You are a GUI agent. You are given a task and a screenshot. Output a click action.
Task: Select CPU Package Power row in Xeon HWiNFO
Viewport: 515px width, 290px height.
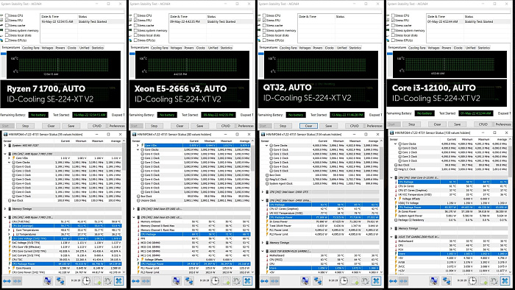[195, 264]
